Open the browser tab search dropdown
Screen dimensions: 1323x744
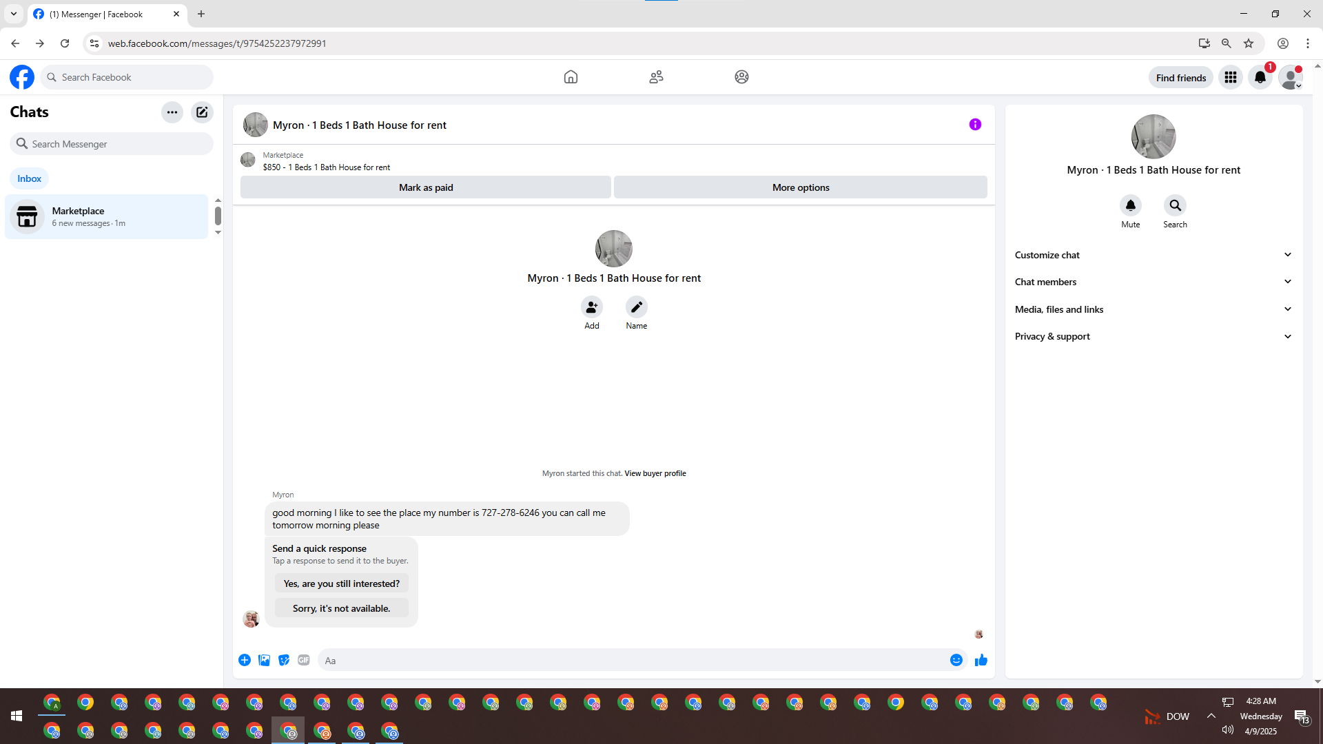click(14, 14)
